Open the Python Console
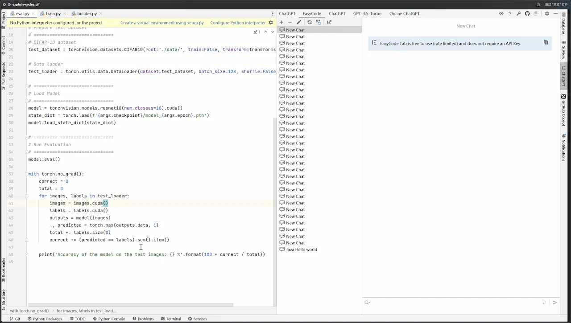 click(x=108, y=319)
